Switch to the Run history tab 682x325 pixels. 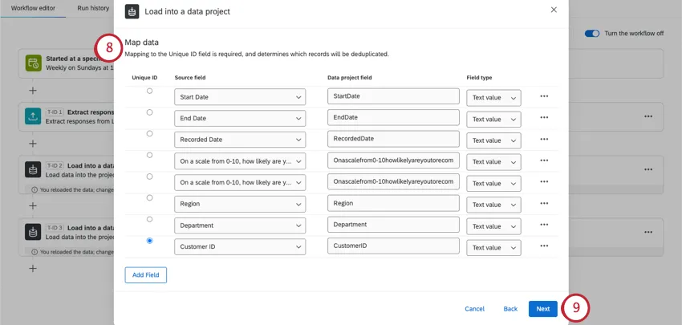pyautogui.click(x=93, y=8)
